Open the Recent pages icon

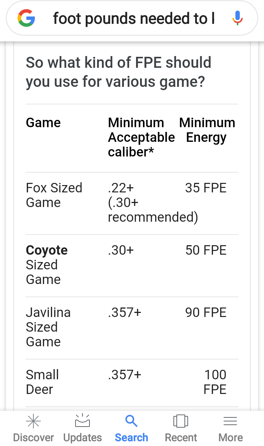[x=181, y=421]
